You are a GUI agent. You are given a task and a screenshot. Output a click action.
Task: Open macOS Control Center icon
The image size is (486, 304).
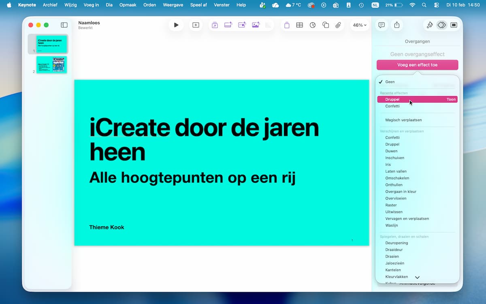[x=436, y=5]
